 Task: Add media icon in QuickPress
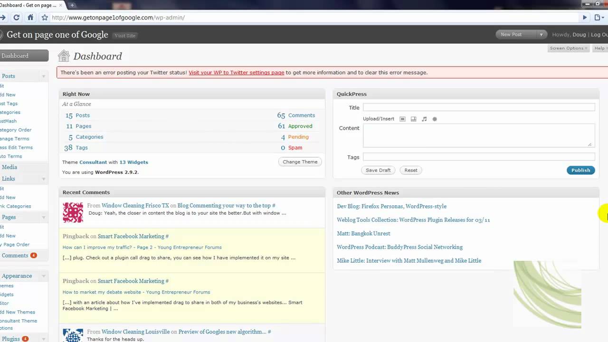pyautogui.click(x=435, y=119)
